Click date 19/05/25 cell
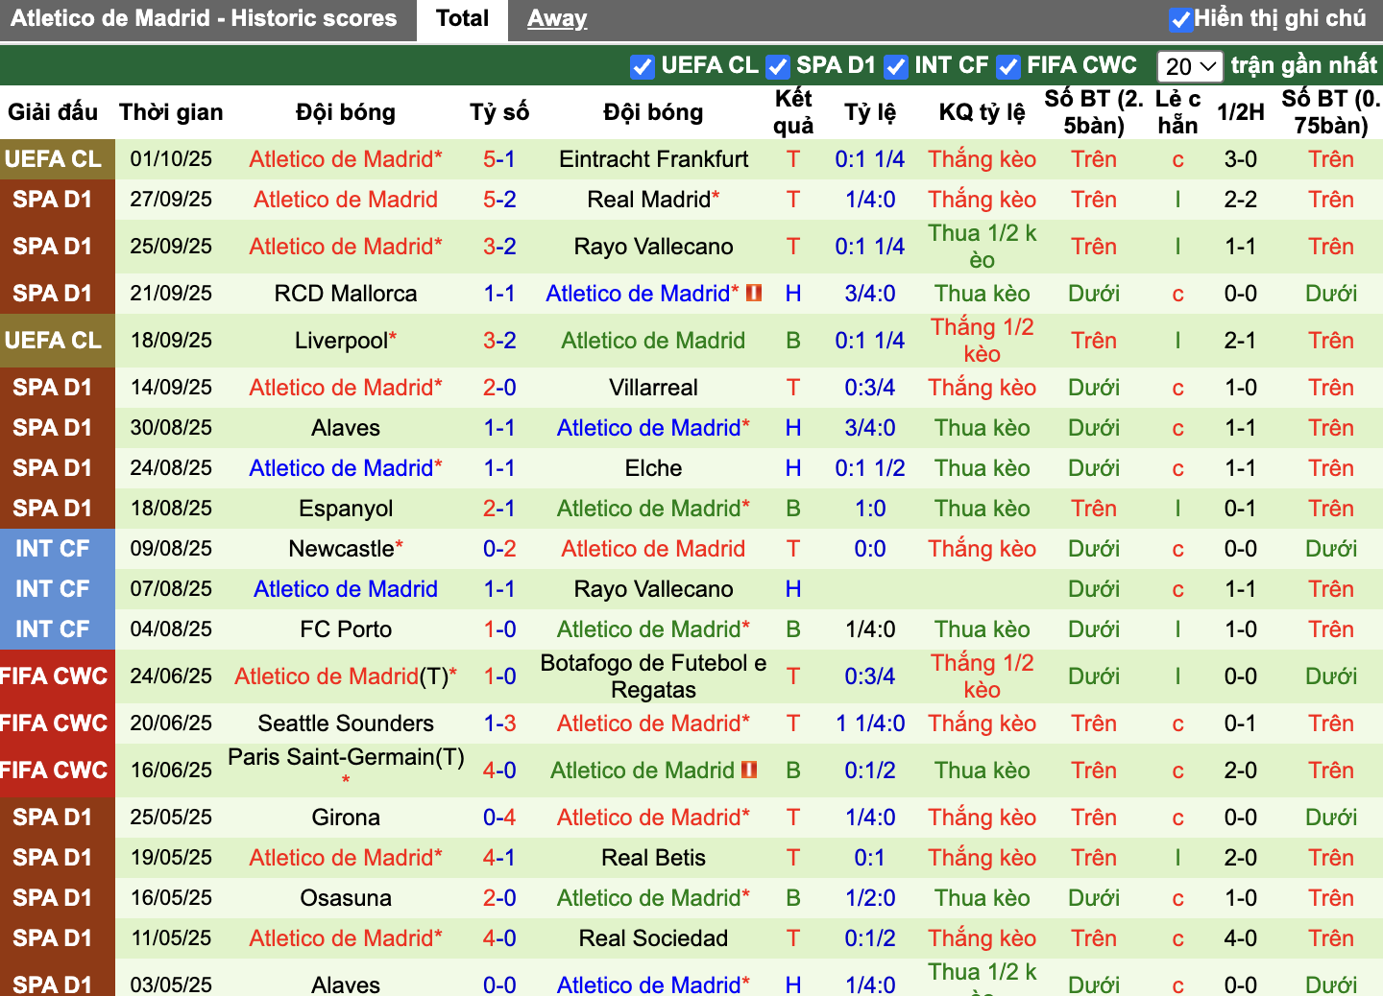 click(171, 858)
